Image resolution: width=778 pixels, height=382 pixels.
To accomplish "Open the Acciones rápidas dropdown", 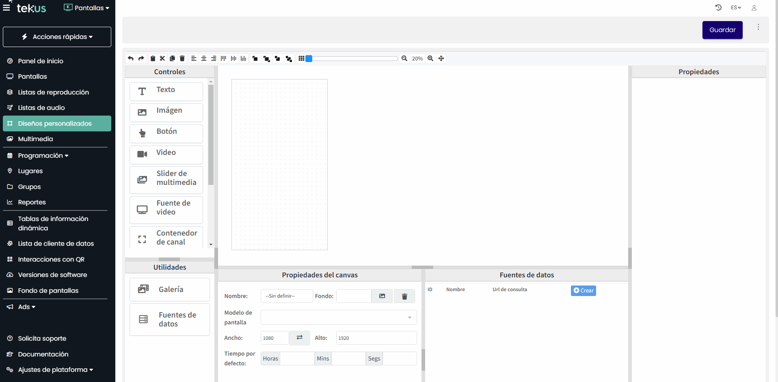I will (57, 37).
